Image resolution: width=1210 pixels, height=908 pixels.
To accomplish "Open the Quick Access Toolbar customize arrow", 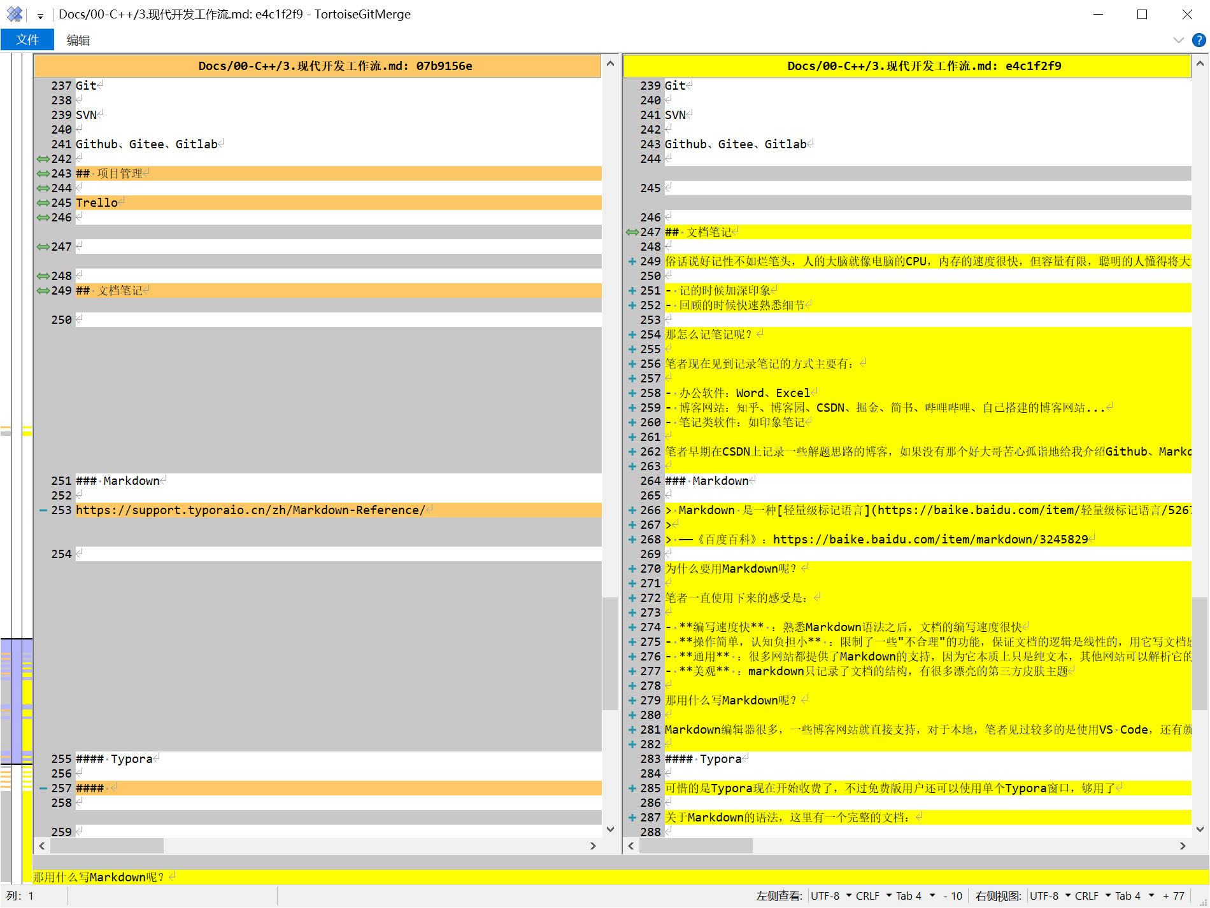I will [x=40, y=15].
